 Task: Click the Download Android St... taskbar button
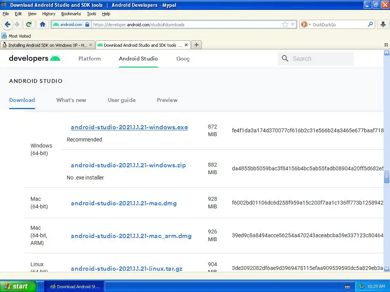pyautogui.click(x=75, y=287)
